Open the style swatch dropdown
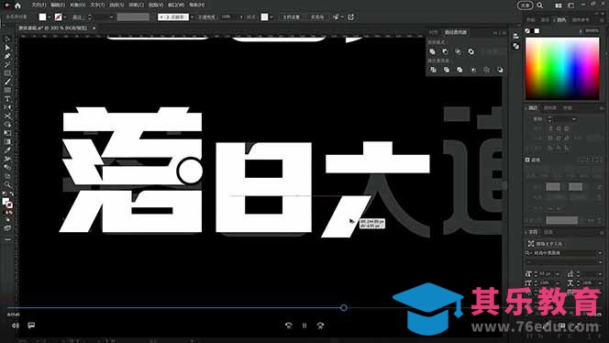The width and height of the screenshot is (609, 343). [271, 17]
